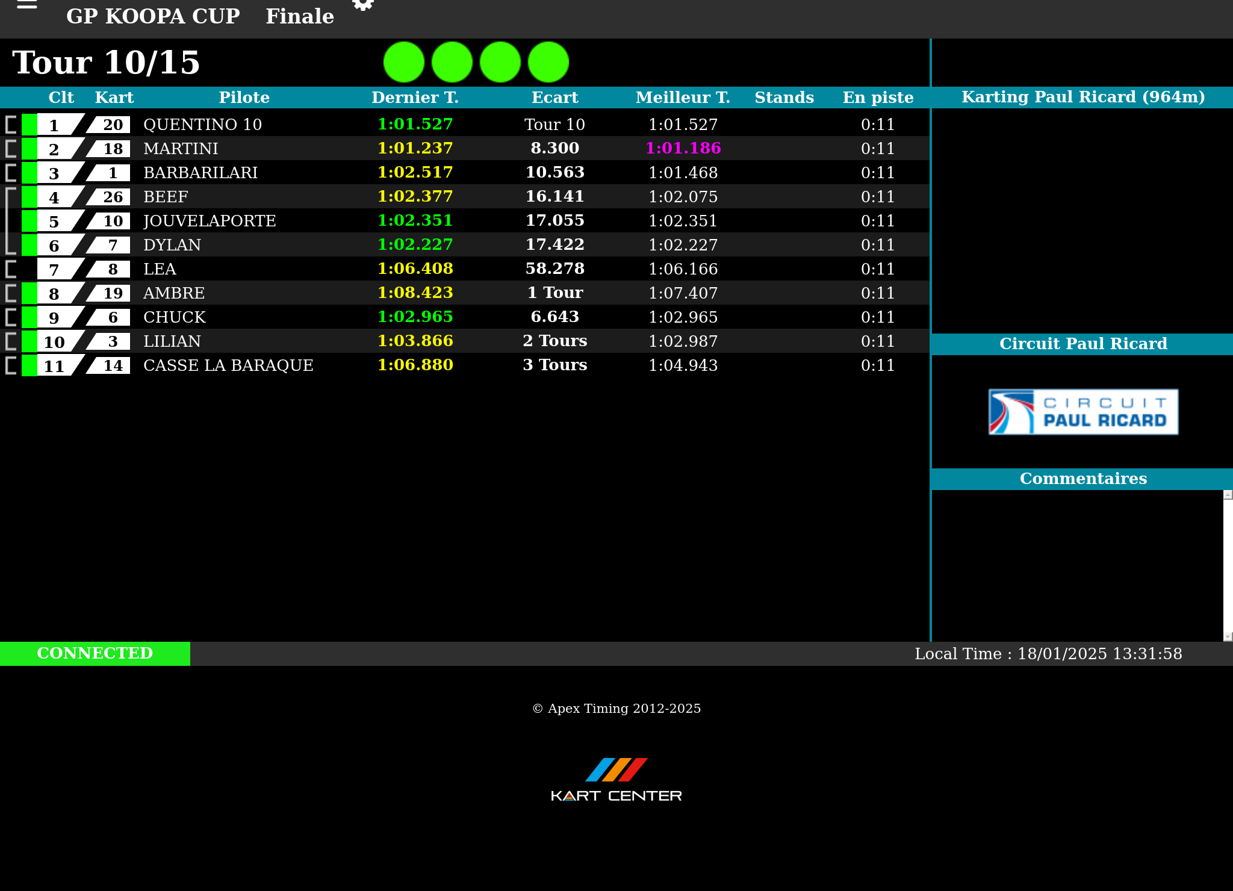Click kart number 20 badge

[112, 125]
